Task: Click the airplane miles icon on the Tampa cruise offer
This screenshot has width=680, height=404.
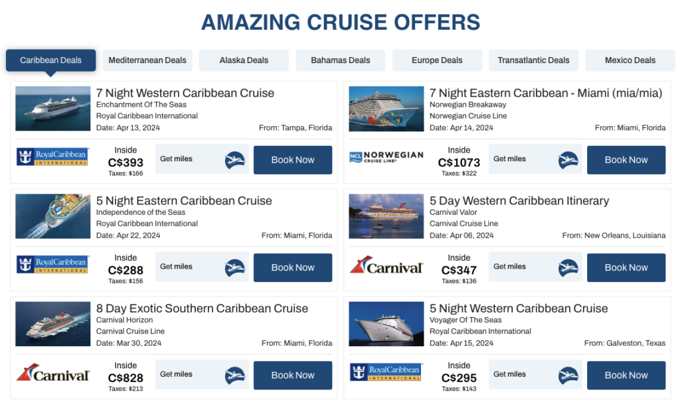Action: coord(235,159)
